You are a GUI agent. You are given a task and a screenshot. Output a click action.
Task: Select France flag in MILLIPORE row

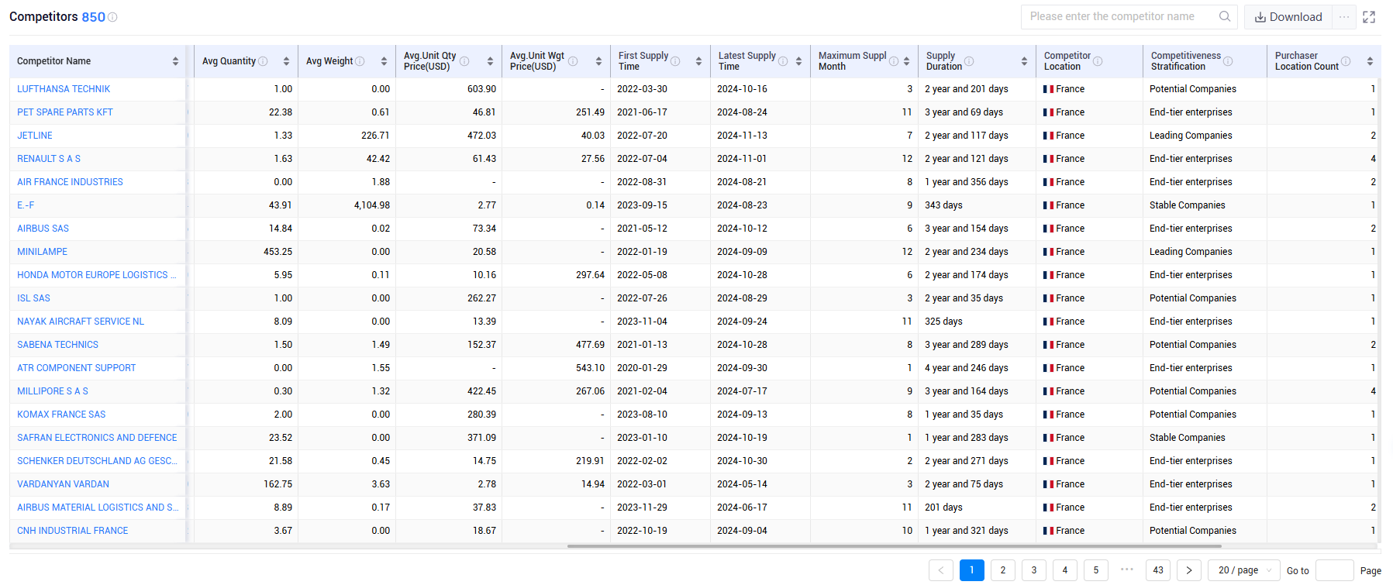[1048, 391]
